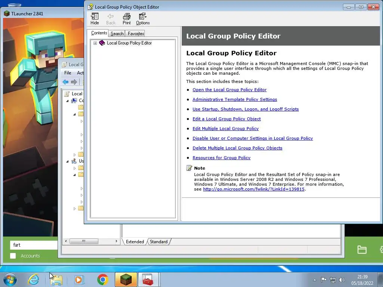Open the Action menu in policy console
This screenshot has height=287, width=383.
tap(80, 73)
